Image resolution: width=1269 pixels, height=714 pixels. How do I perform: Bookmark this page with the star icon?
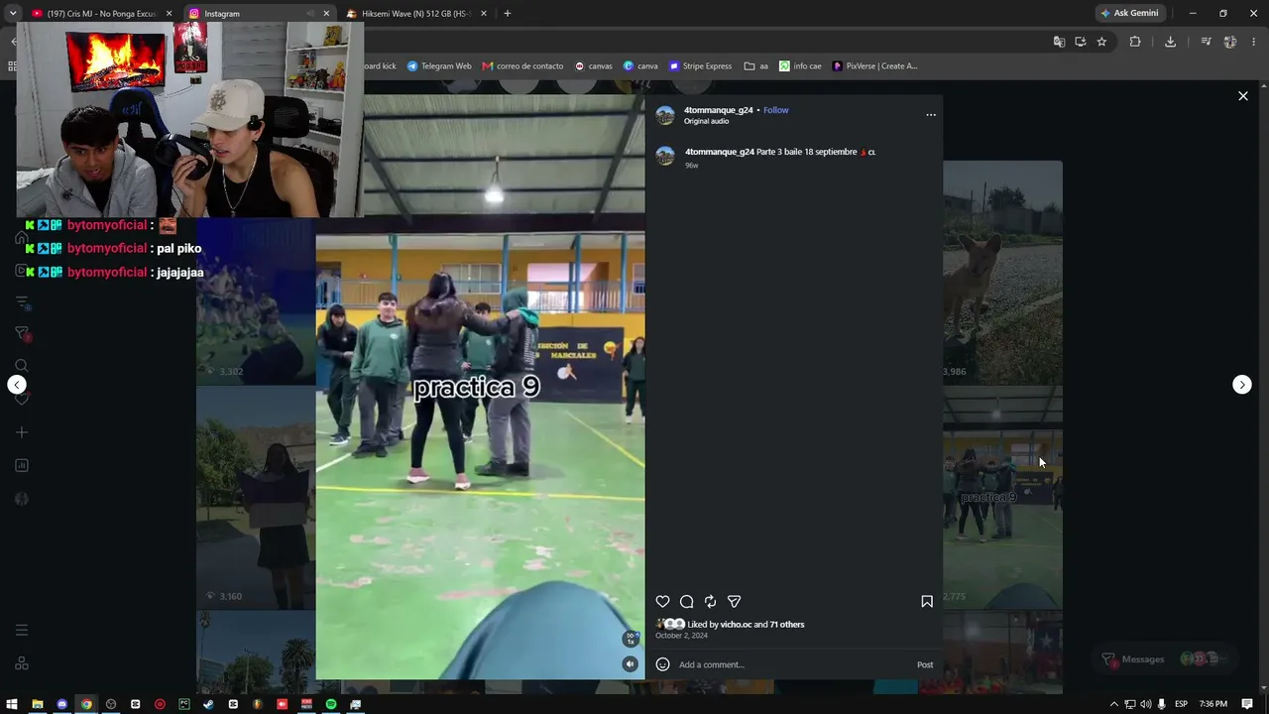pyautogui.click(x=1101, y=42)
